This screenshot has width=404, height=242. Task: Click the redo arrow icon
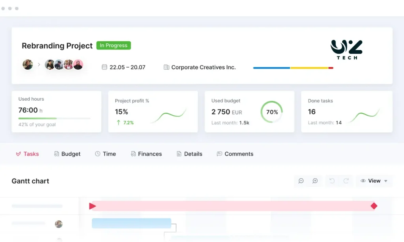pos(346,181)
